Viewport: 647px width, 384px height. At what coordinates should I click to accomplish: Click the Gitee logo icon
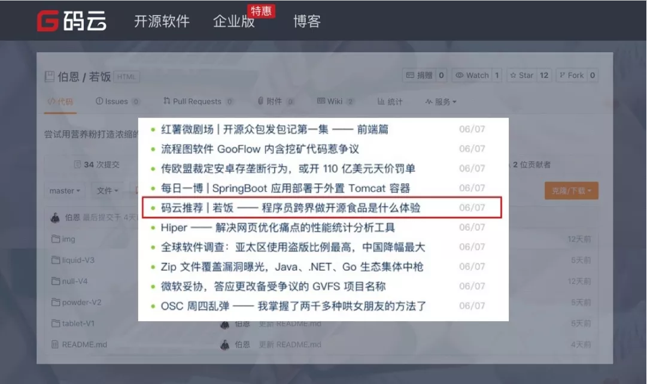pyautogui.click(x=48, y=20)
